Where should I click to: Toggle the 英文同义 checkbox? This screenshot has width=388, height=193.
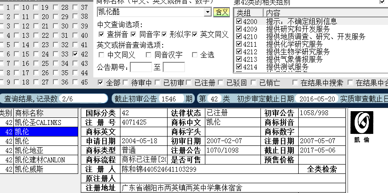coord(195,34)
